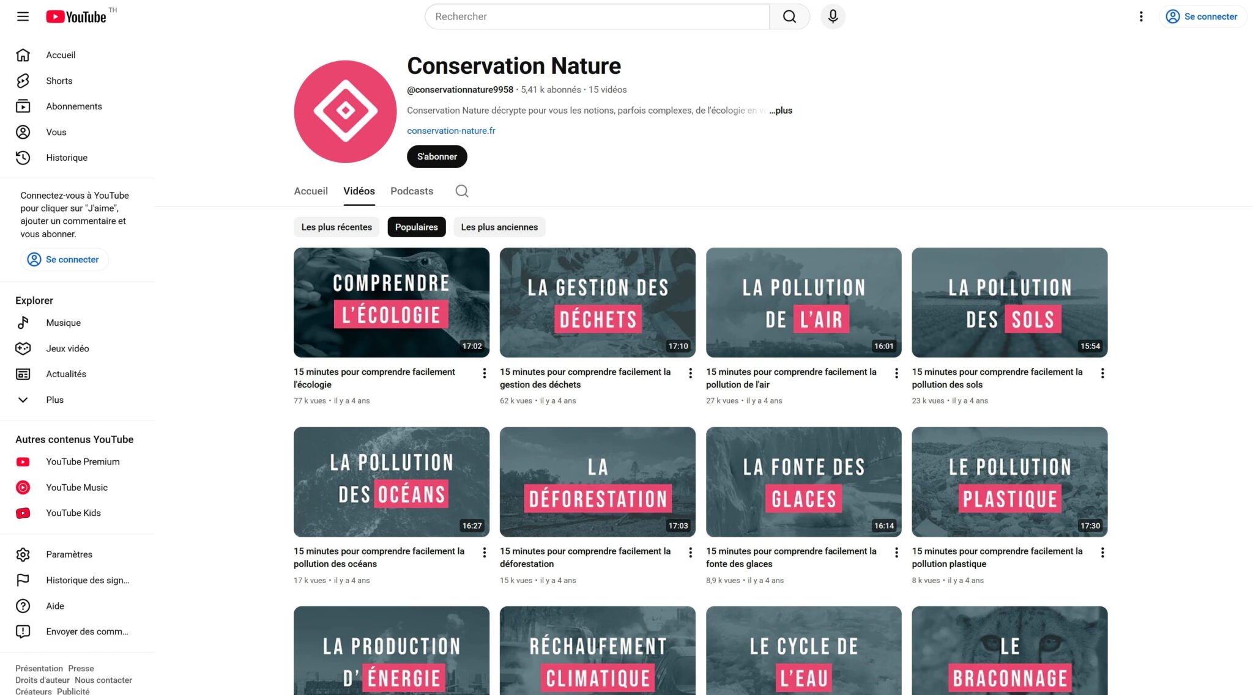This screenshot has width=1253, height=695.
Task: Switch to the Podcasts tab
Action: (411, 191)
